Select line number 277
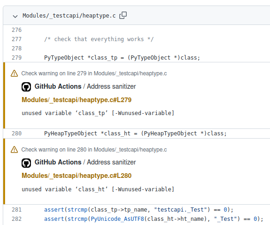Viewport: 270px width, 225px height. click(17, 39)
